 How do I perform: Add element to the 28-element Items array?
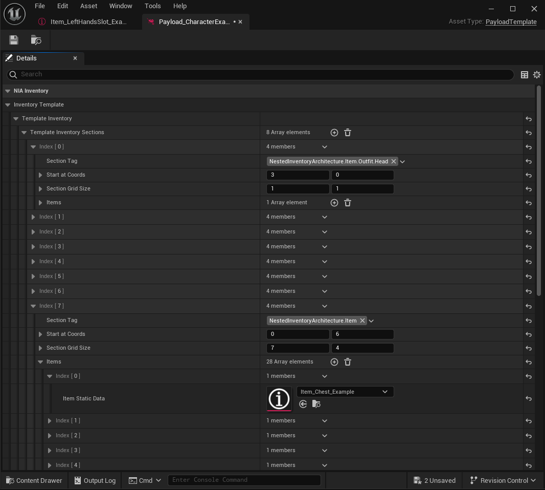pos(334,362)
